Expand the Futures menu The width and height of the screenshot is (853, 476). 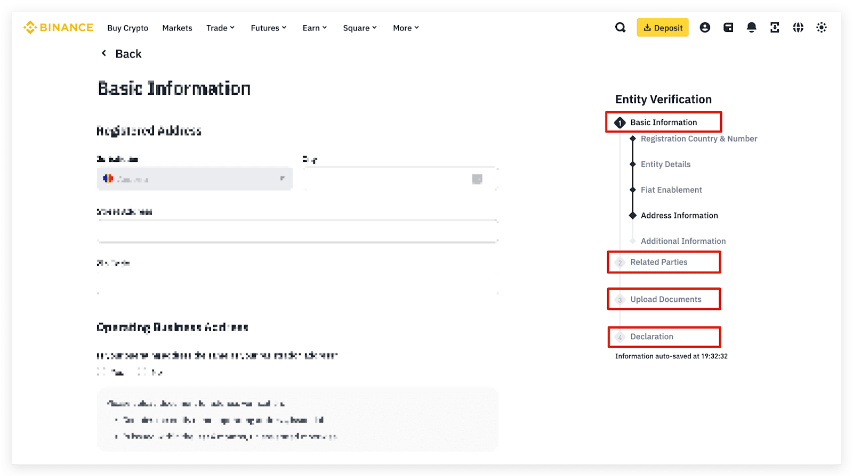tap(268, 28)
